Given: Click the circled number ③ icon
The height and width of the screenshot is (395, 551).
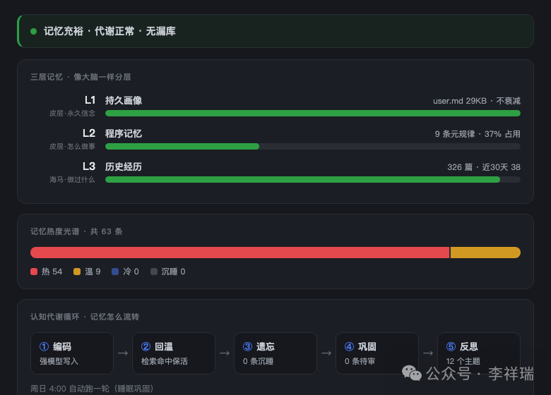Looking at the screenshot, I should click(248, 346).
